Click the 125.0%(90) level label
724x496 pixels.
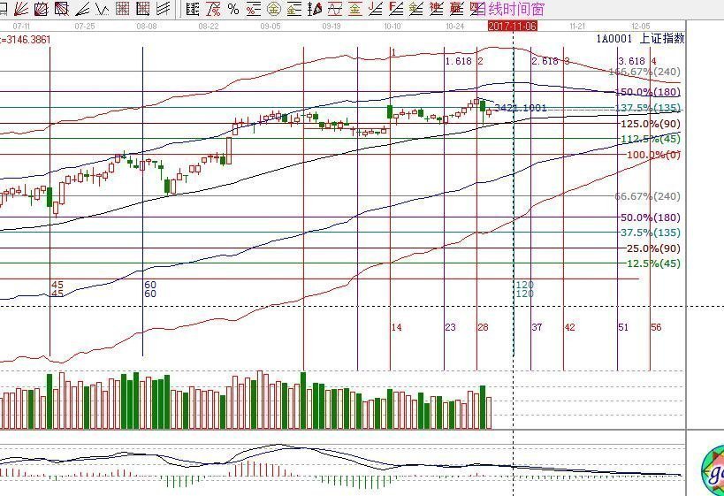pos(651,124)
